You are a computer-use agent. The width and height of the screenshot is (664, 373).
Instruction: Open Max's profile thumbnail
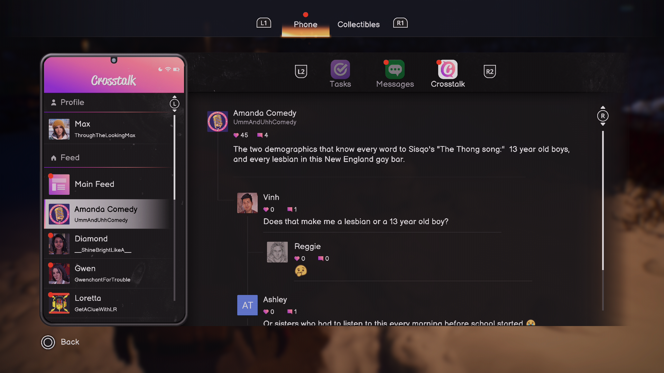pos(59,129)
